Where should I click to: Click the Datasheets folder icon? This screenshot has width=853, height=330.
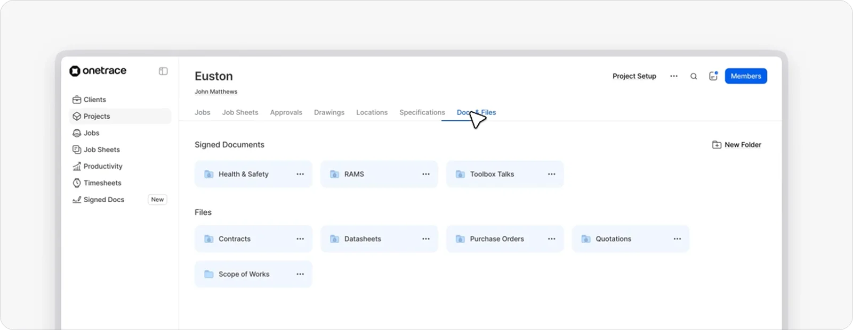tap(335, 239)
